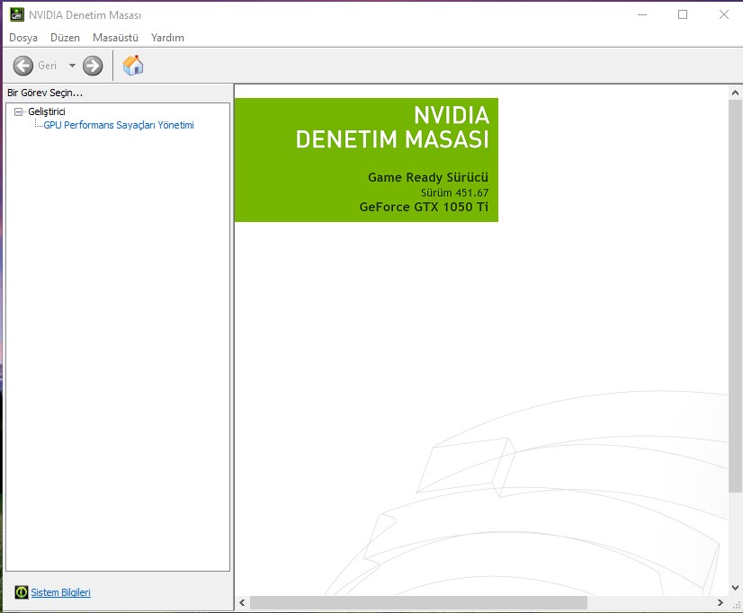
Task: Open the Yardım menu
Action: (167, 38)
